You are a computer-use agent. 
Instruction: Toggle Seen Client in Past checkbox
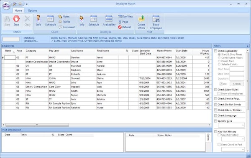pos(219,144)
